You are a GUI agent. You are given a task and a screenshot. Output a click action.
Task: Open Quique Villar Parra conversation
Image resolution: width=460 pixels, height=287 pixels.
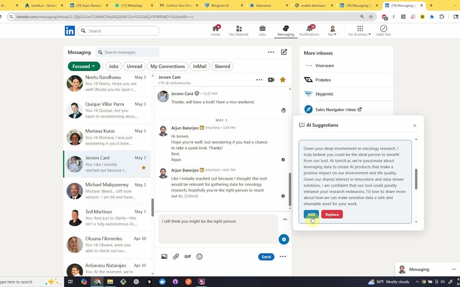108,110
